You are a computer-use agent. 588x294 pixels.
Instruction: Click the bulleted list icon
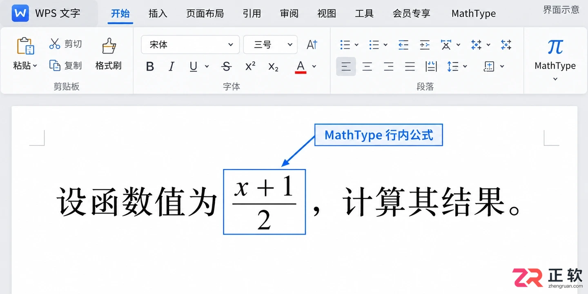pyautogui.click(x=345, y=45)
